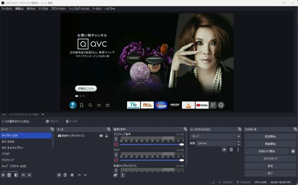Open the プロファイル(P) menu

tap(58, 9)
